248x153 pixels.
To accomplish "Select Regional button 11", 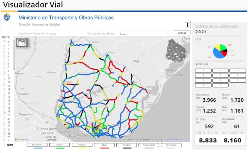I will (x=220, y=85).
